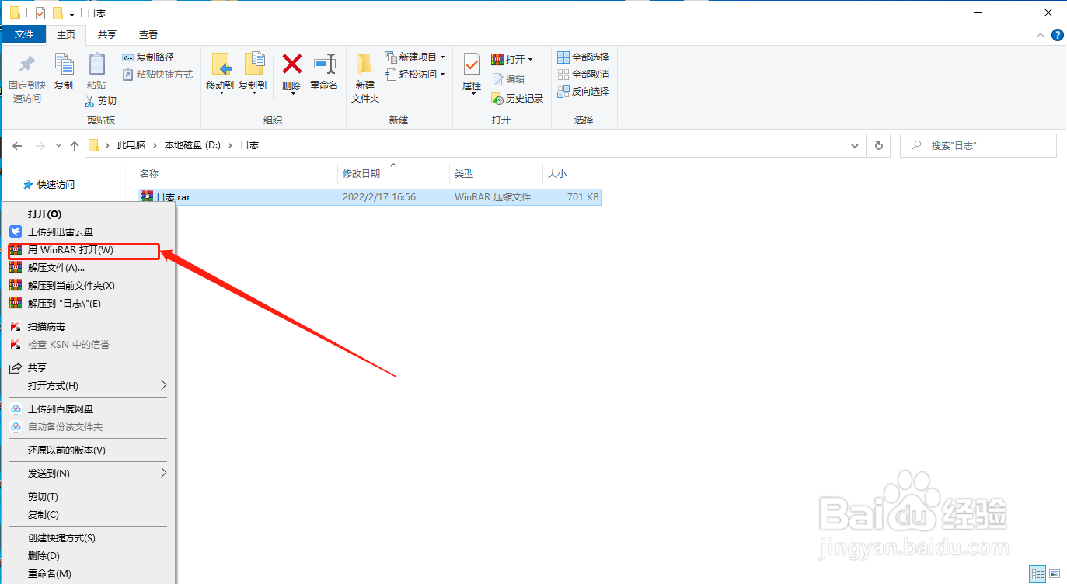1067x584 pixels.
Task: Choose Extract to current folder (X)
Action: click(89, 286)
